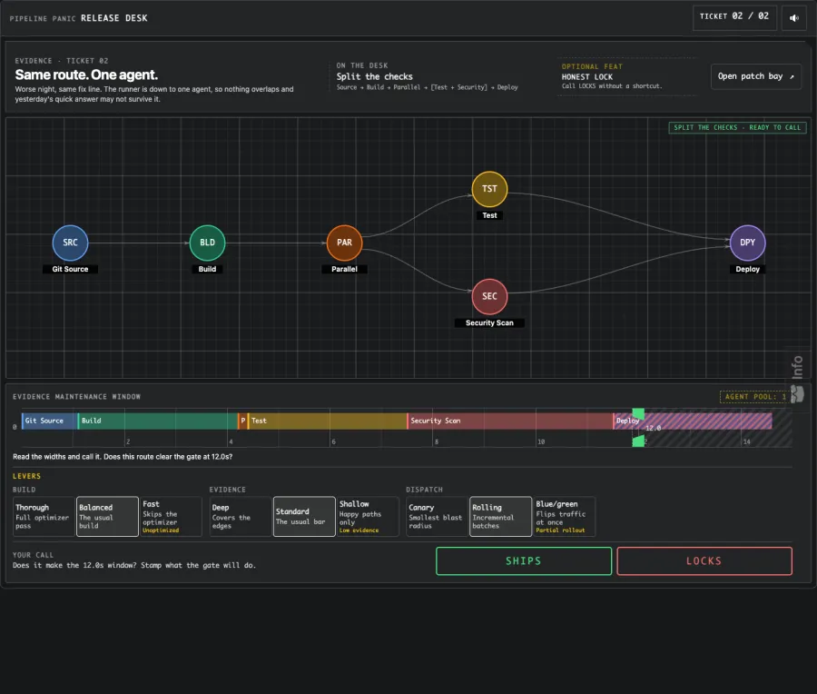This screenshot has height=694, width=817.
Task: Click the green 12.0 gate marker
Action: click(638, 428)
